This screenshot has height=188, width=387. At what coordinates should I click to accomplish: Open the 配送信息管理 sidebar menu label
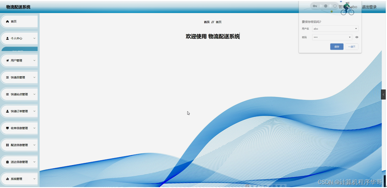(x=19, y=145)
